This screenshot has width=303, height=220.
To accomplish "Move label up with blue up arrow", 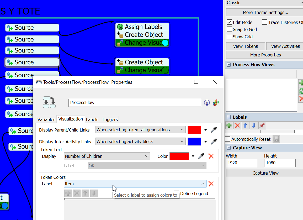I will [x=246, y=126].
